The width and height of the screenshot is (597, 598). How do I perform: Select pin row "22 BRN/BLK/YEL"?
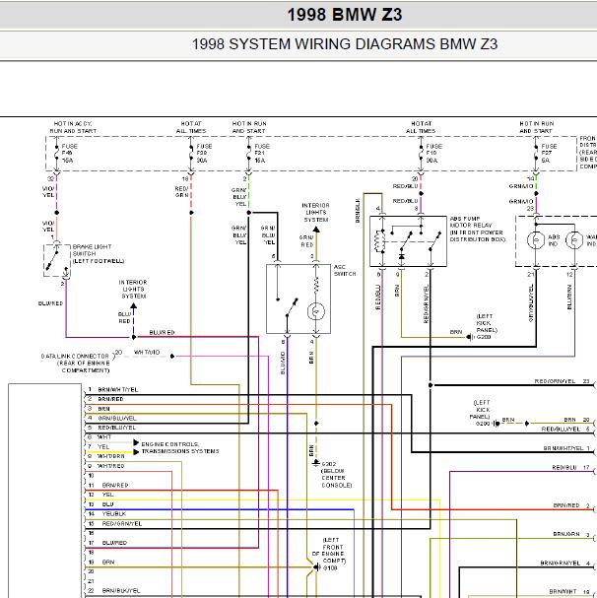click(114, 591)
